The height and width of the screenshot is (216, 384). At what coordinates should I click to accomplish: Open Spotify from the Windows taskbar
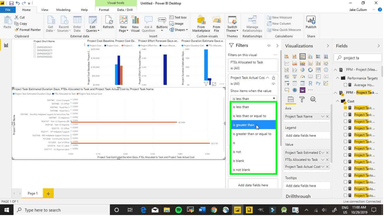(x=179, y=210)
